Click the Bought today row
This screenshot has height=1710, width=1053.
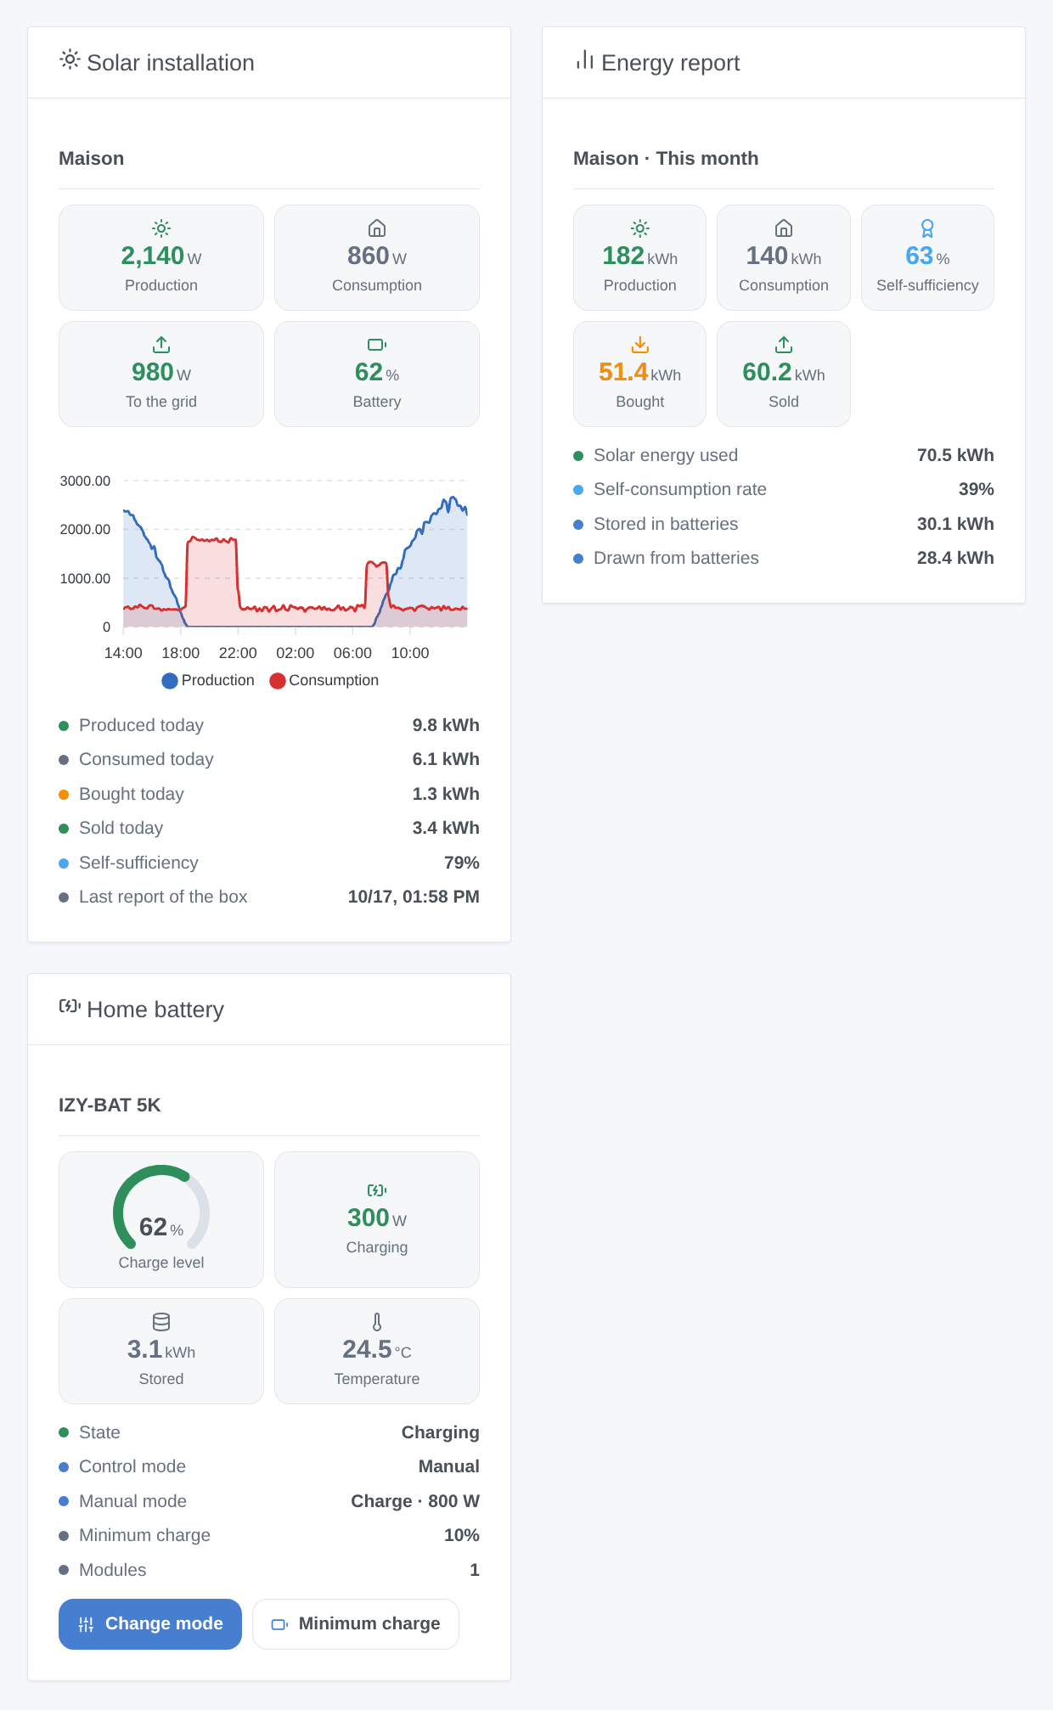click(269, 794)
